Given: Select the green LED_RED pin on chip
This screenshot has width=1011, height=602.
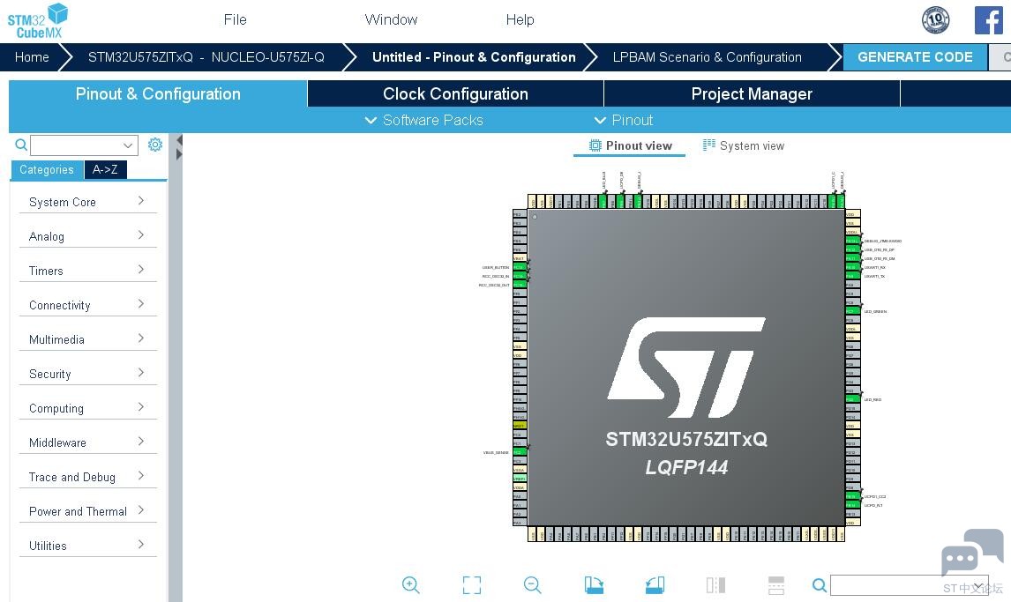Looking at the screenshot, I should (x=852, y=399).
